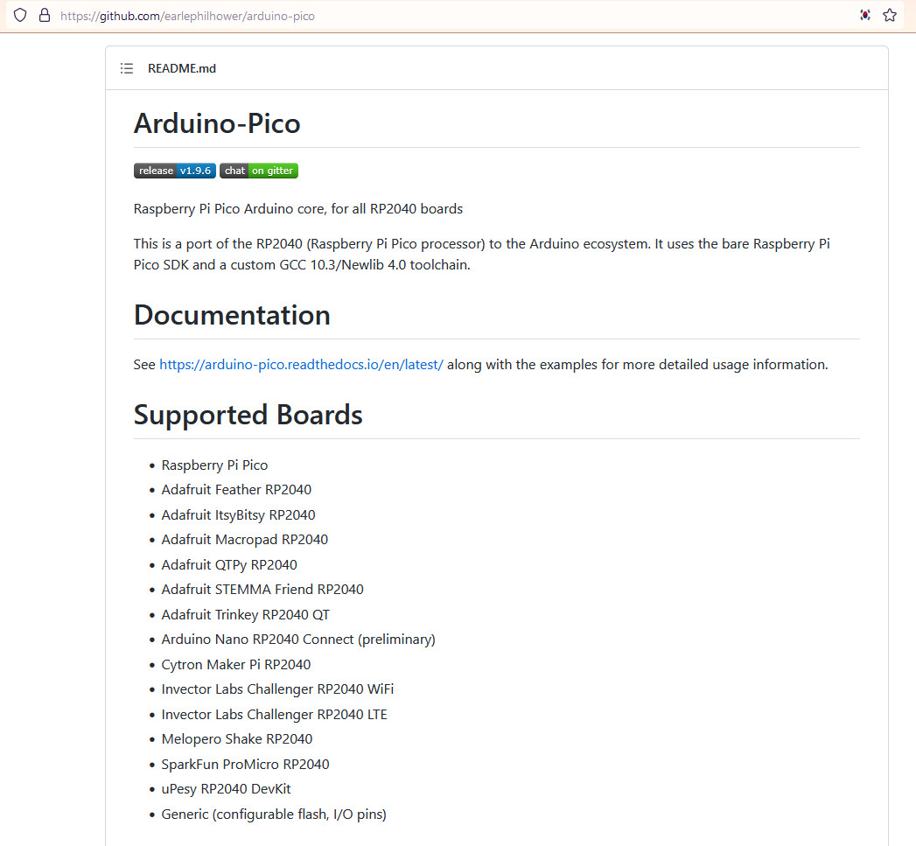The image size is (916, 846).
Task: Click the README.md file name header
Action: click(182, 68)
